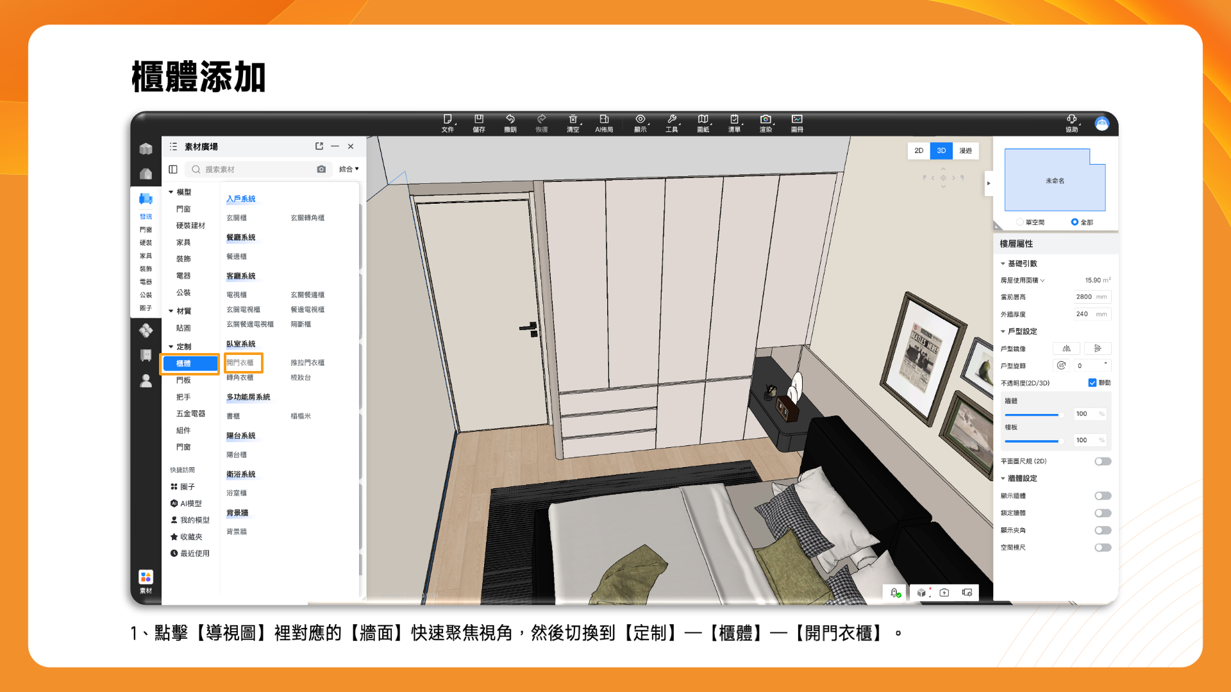The width and height of the screenshot is (1231, 692).
Task: Click the 櫃體 category button
Action: click(189, 363)
